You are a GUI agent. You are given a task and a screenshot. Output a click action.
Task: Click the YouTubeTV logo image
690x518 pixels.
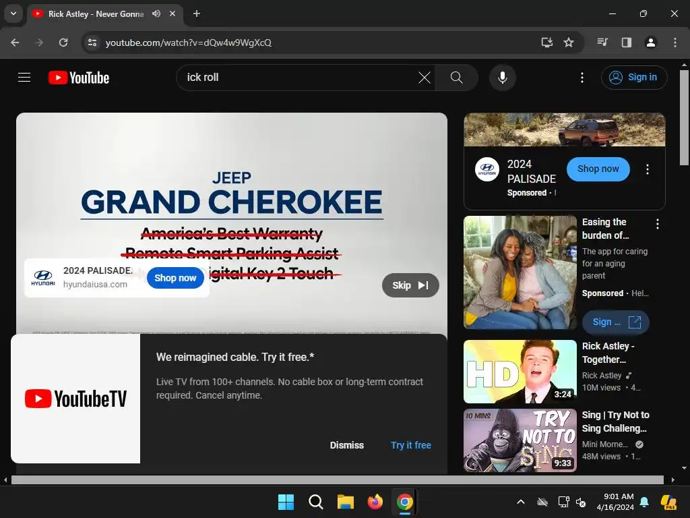pyautogui.click(x=75, y=399)
